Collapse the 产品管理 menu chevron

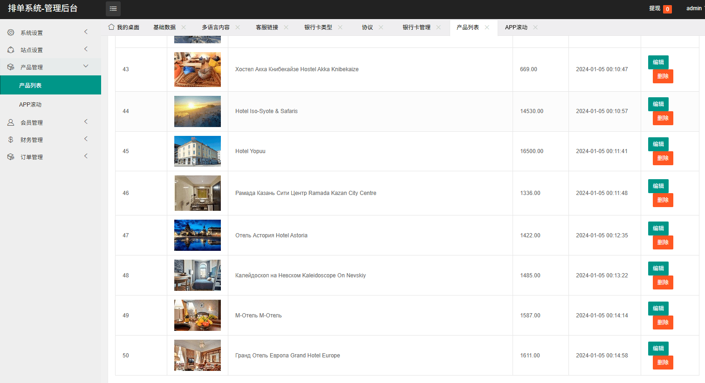point(86,66)
